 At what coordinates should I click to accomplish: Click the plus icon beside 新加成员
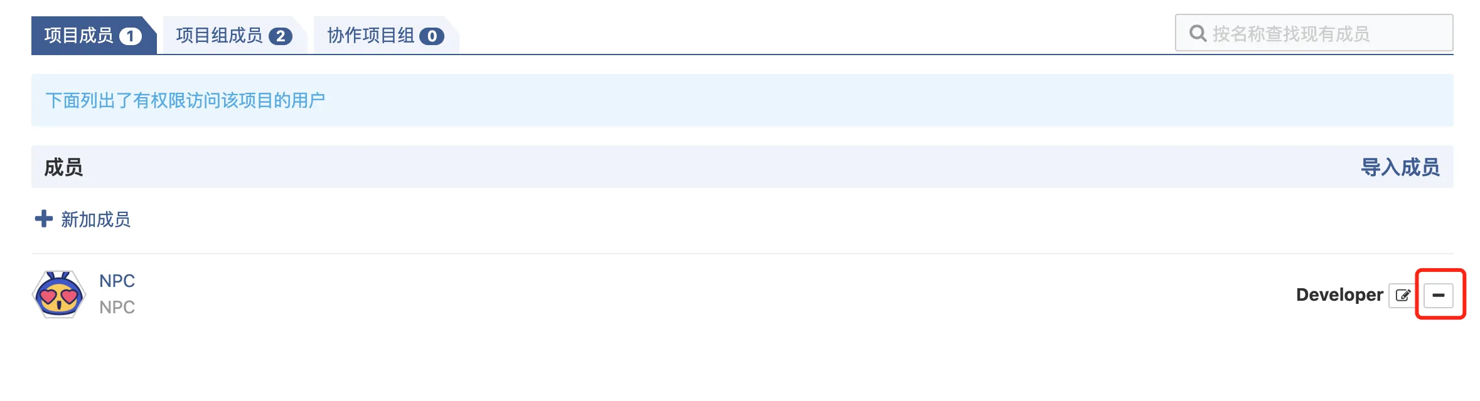tap(44, 219)
